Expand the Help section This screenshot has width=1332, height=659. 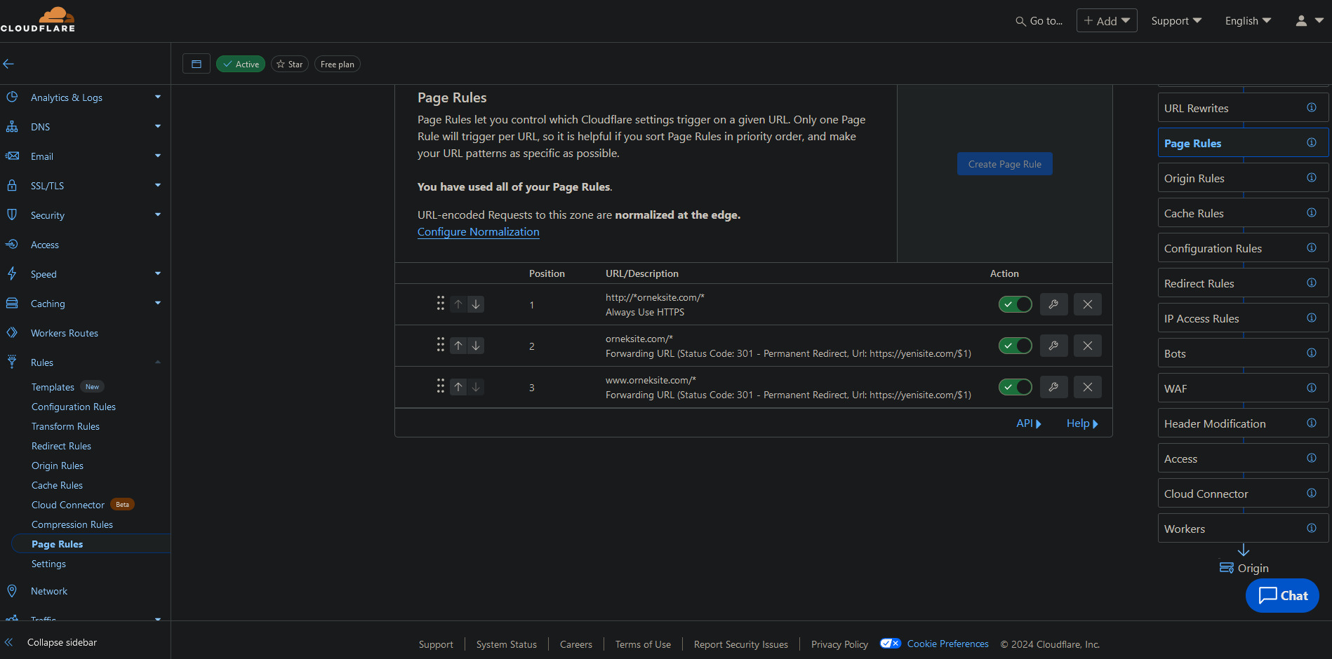pyautogui.click(x=1082, y=423)
